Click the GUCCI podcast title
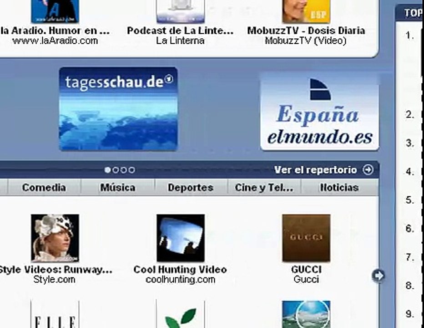This screenshot has width=424, height=328. [306, 270]
